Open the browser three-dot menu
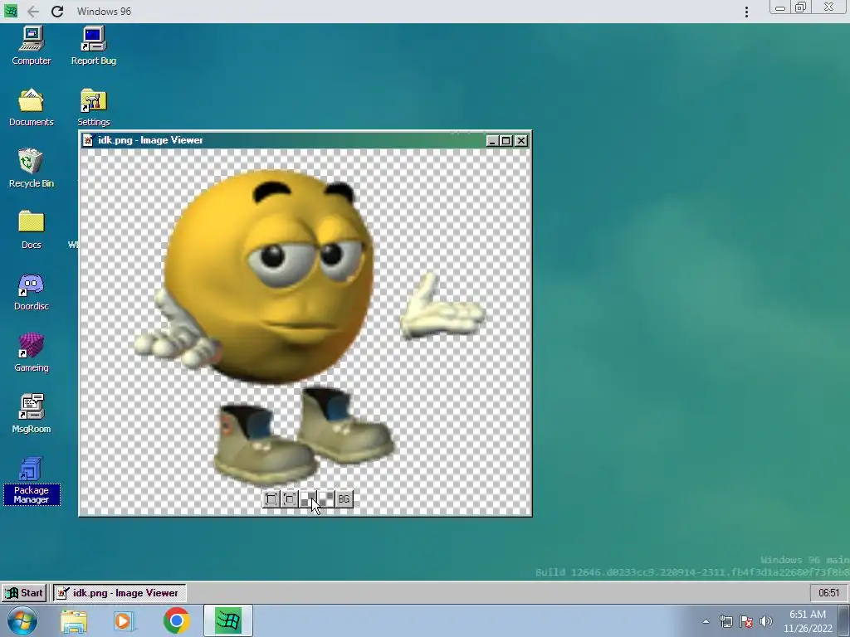Image resolution: width=850 pixels, height=637 pixels. pos(746,12)
